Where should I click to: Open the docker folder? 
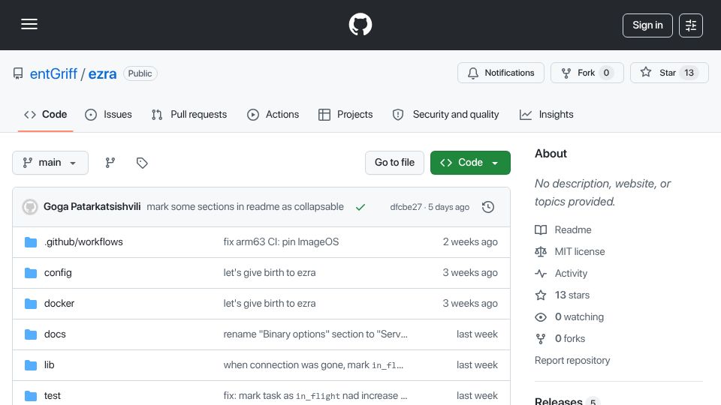pyautogui.click(x=59, y=304)
